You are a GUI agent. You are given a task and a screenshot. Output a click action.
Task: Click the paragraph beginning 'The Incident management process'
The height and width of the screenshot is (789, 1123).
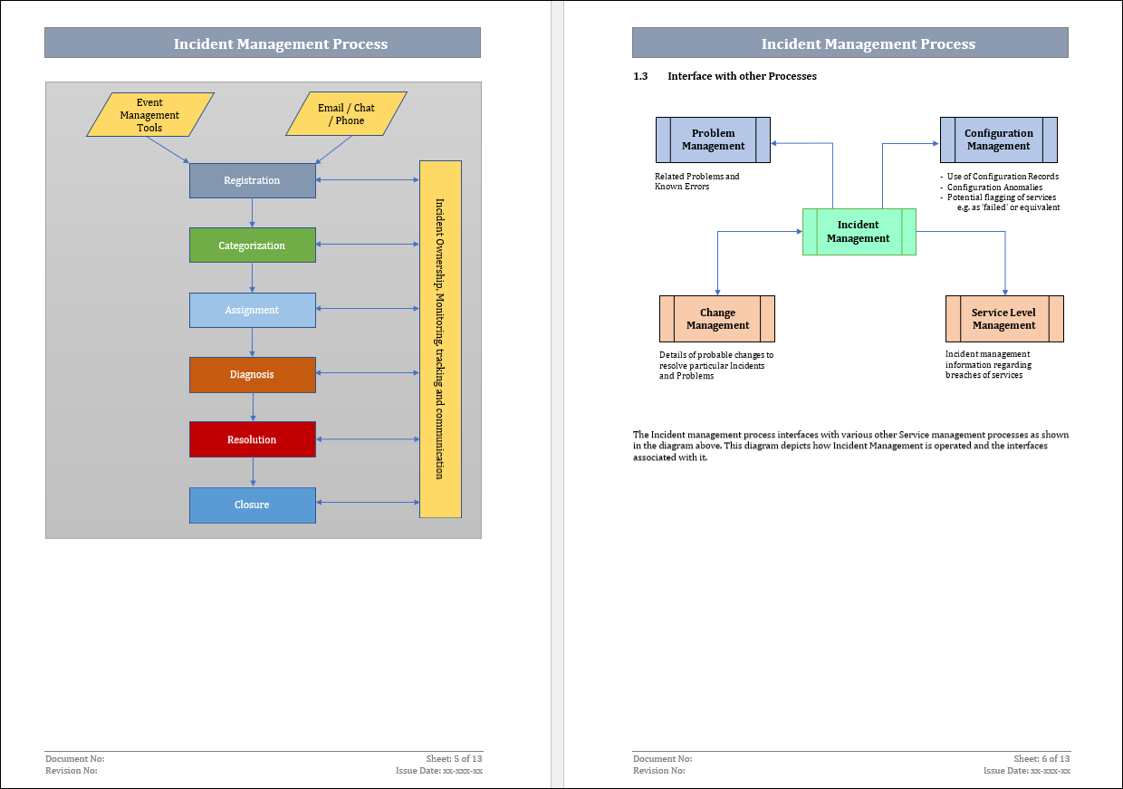tap(849, 446)
